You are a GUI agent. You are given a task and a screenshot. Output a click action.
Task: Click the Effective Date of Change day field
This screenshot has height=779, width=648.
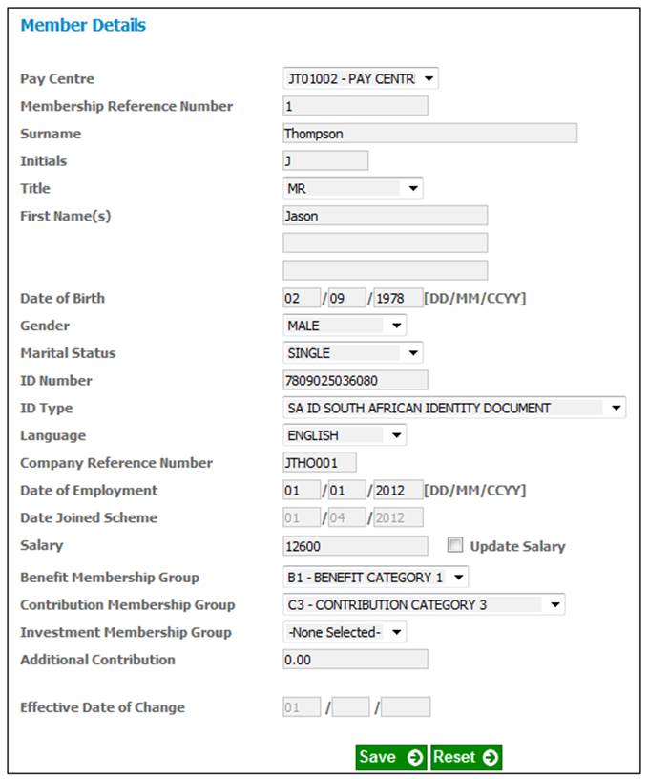302,707
